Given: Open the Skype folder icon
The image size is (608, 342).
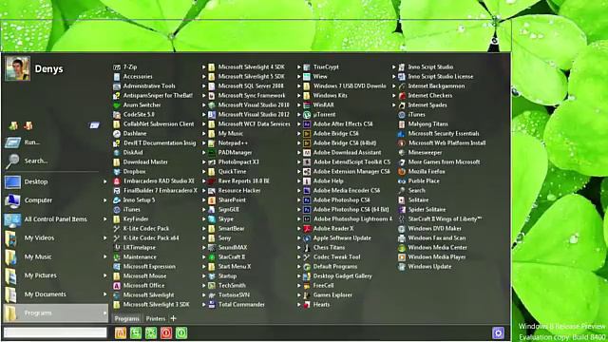Looking at the screenshot, I should [212, 219].
